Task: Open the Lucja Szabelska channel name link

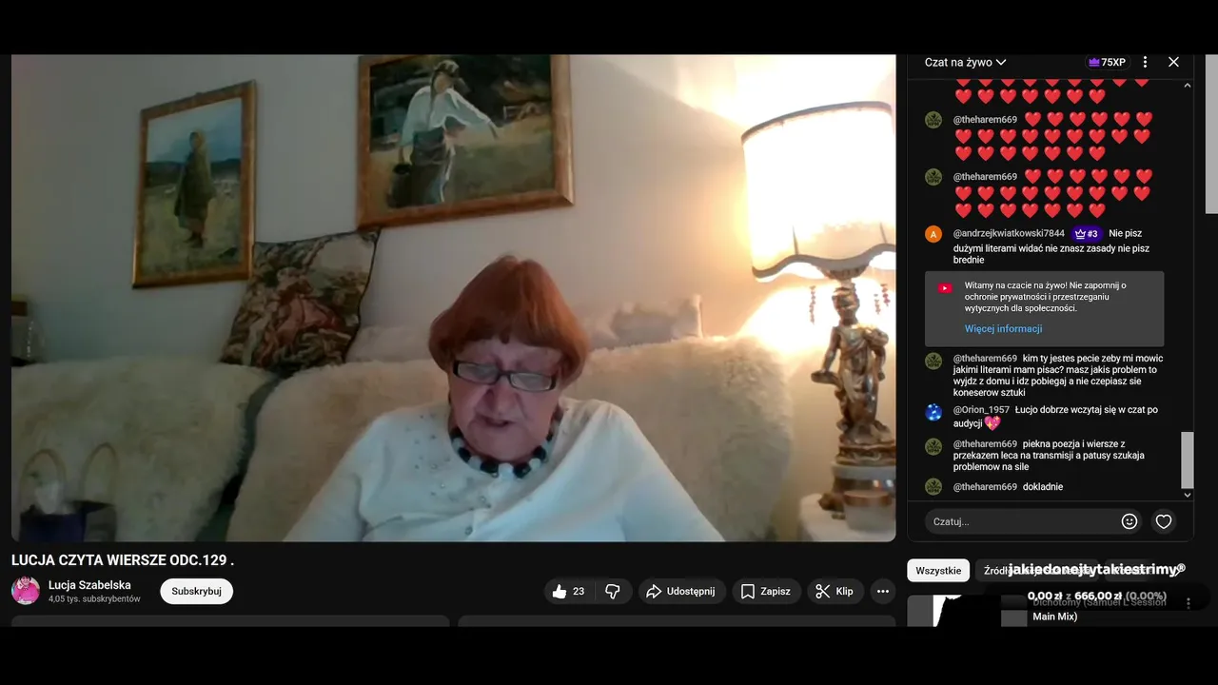Action: [x=89, y=585]
